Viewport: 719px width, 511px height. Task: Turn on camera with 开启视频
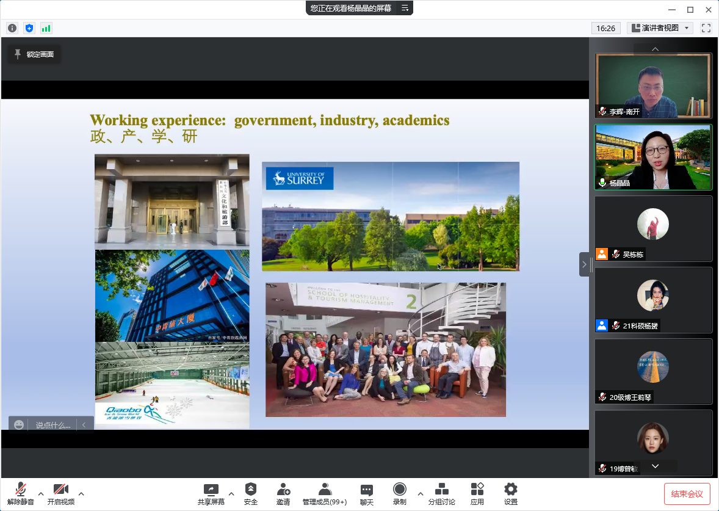tap(61, 493)
